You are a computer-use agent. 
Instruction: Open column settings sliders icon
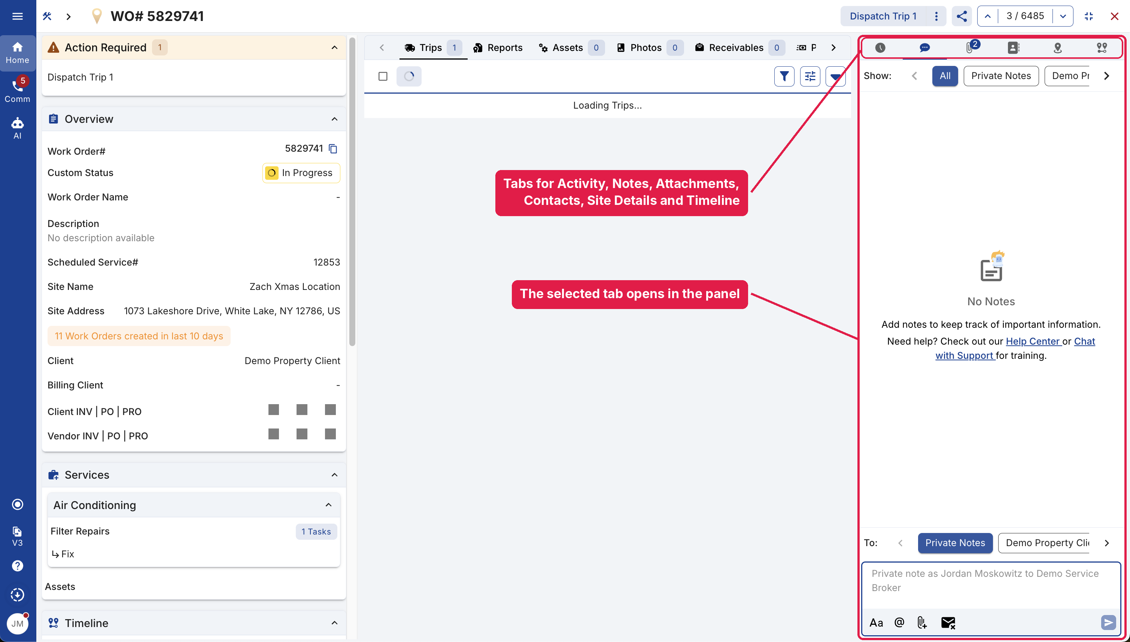(x=810, y=76)
